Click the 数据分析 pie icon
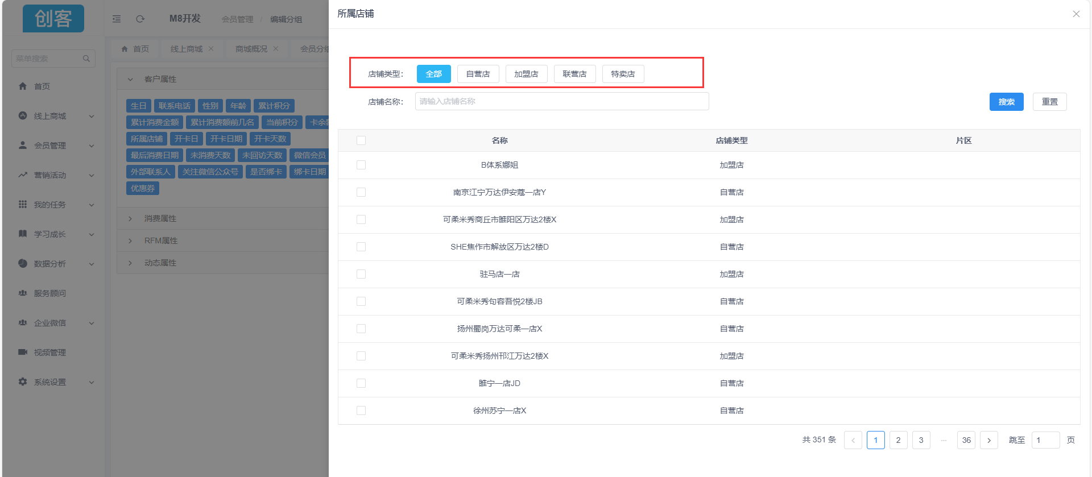Screen dimensions: 1092x477 click(23, 263)
